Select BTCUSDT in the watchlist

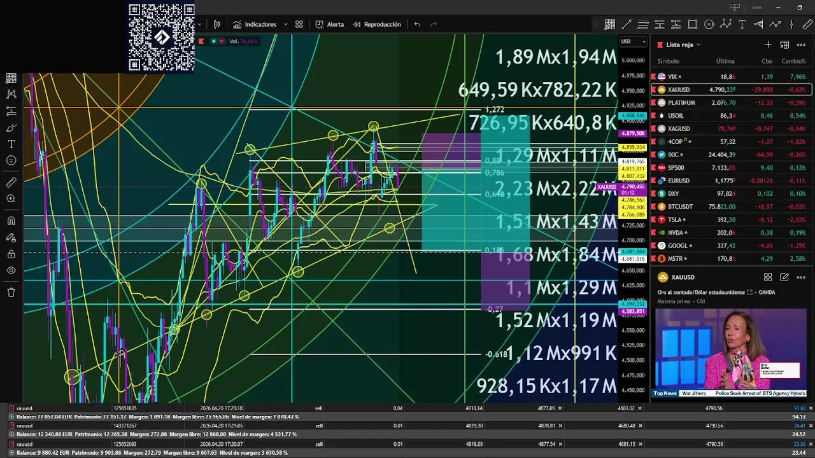tap(732, 207)
